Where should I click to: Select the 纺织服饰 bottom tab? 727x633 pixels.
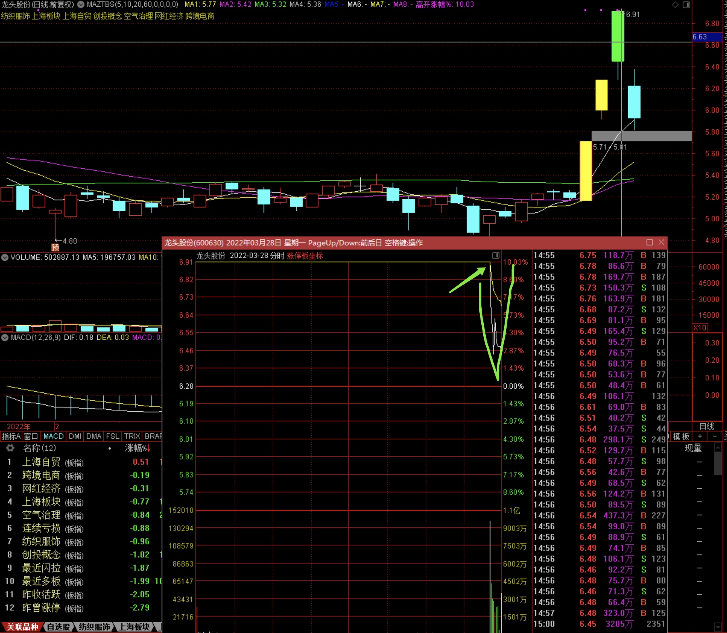pyautogui.click(x=94, y=627)
